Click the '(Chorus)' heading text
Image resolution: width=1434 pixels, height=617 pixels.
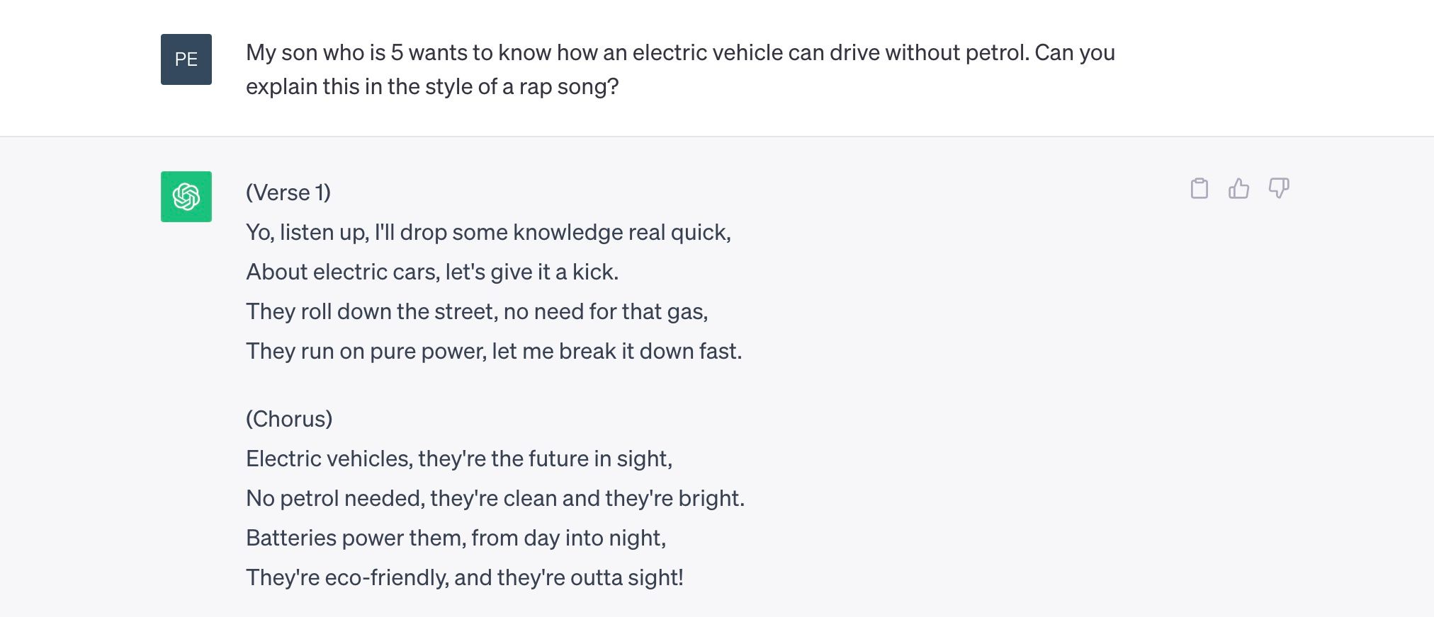pyautogui.click(x=288, y=418)
